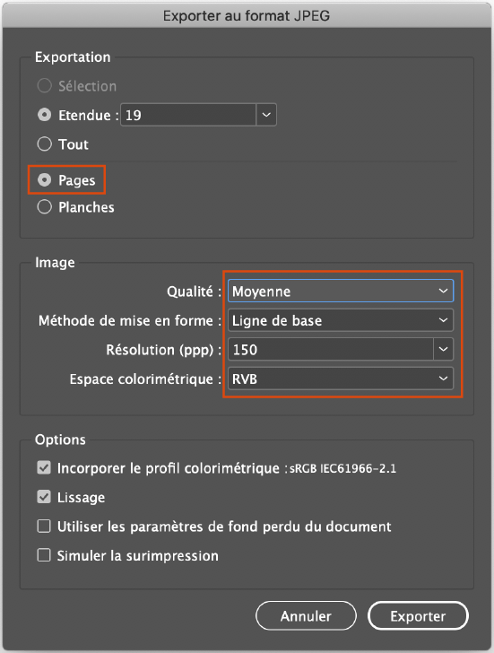
Task: Open the Espace colorimétrique dropdown
Action: point(341,379)
